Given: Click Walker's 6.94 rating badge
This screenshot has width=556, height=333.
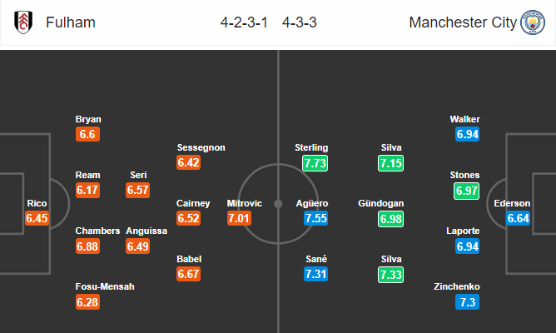Looking at the screenshot, I should click(467, 134).
